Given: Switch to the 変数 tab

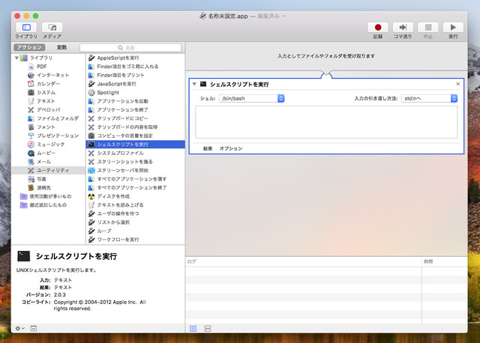Looking at the screenshot, I should (61, 47).
